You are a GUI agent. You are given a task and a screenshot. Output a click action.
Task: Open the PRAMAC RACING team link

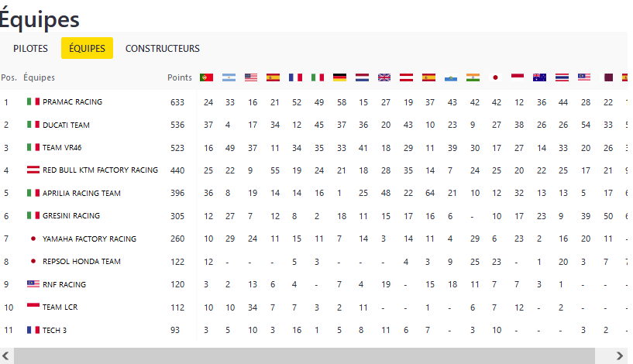click(72, 101)
